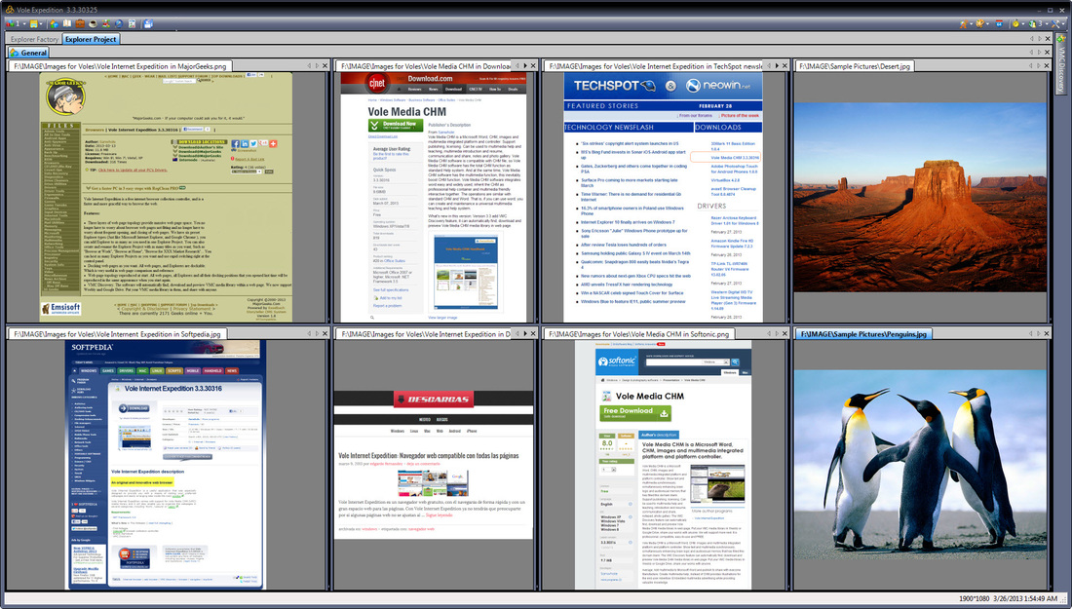This screenshot has width=1072, height=609.
Task: Show previous tab in MajorGeeks.png panel
Action: (308, 66)
